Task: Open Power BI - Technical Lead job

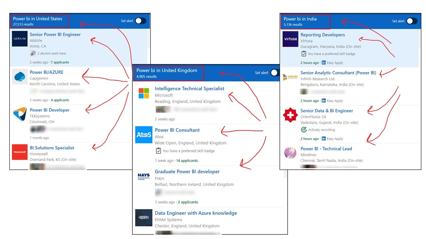Action: point(326,149)
